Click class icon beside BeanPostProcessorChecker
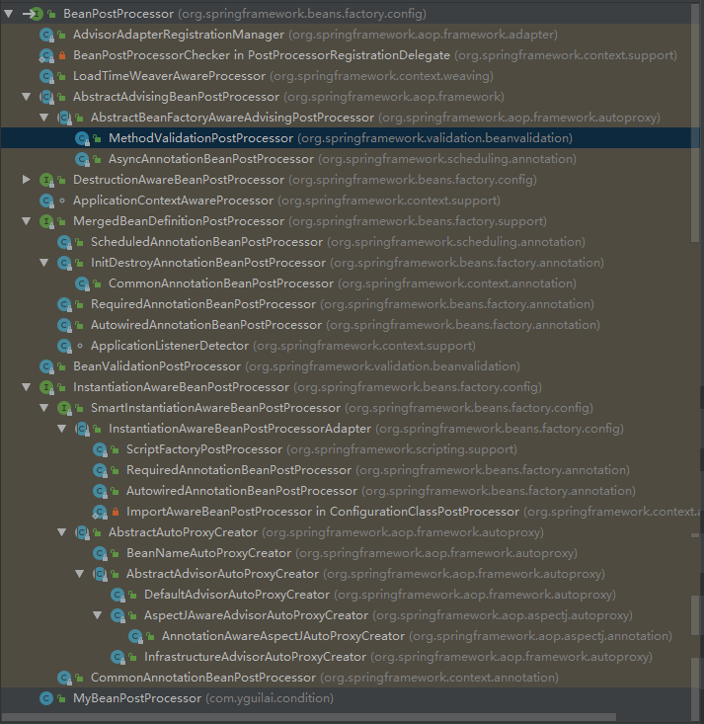Screen dimensions: 704x724 click(x=46, y=55)
